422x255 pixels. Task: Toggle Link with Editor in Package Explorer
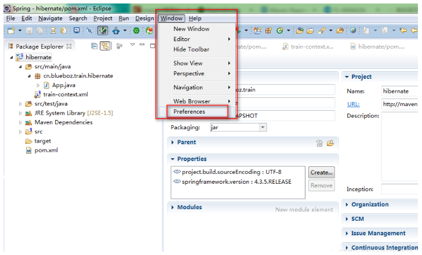[x=106, y=46]
